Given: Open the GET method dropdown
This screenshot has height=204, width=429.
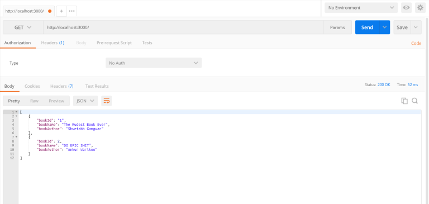Looking at the screenshot, I should [x=23, y=27].
